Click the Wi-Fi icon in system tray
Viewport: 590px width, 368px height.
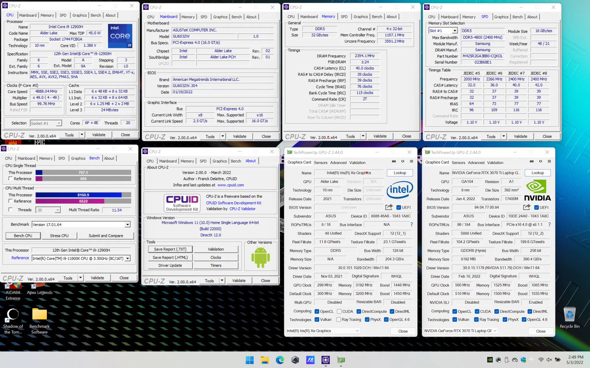click(x=541, y=360)
